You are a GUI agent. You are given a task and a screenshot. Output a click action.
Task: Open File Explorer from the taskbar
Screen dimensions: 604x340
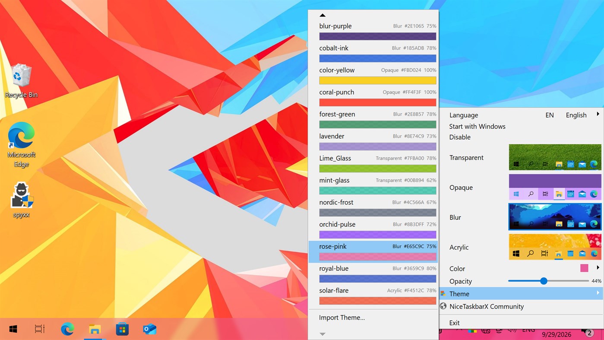click(x=95, y=329)
